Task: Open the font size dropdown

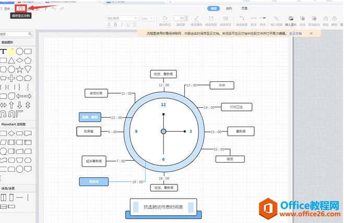Action: click(x=147, y=18)
